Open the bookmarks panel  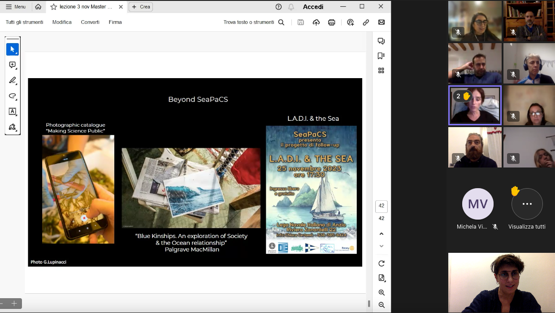[x=381, y=56]
